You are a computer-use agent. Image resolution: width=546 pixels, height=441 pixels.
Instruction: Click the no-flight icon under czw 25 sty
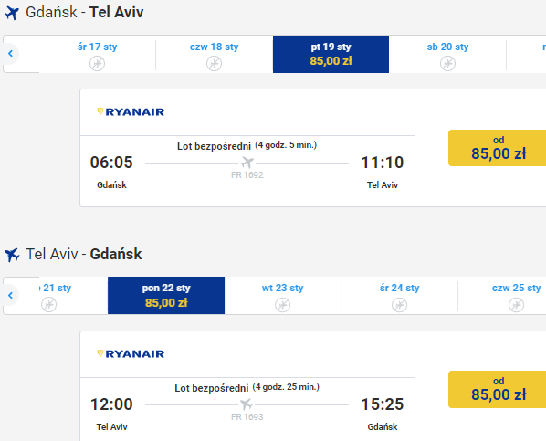(516, 305)
